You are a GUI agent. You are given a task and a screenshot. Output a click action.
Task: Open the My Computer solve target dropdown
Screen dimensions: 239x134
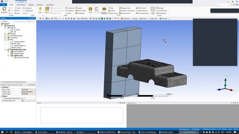(x=30, y=8)
